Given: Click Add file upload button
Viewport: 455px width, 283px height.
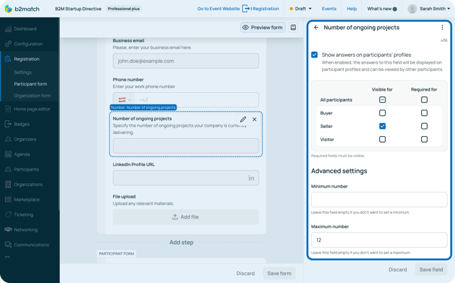Looking at the screenshot, I should [x=185, y=217].
